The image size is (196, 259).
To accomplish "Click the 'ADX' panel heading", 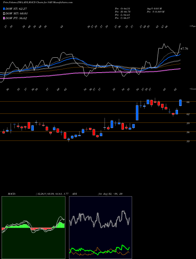I will pos(75,194).
